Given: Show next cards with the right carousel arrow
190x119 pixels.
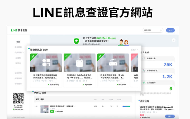Looking at the screenshot, I should point(135,69).
